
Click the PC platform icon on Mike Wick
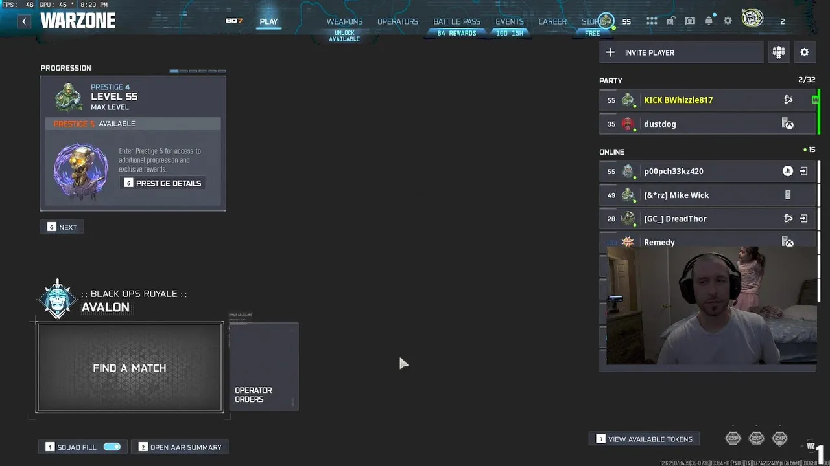[788, 195]
